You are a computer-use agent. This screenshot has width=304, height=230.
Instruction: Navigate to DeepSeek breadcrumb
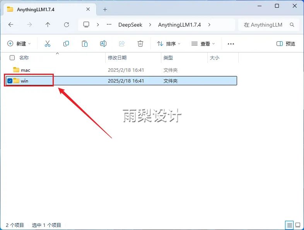pos(130,25)
